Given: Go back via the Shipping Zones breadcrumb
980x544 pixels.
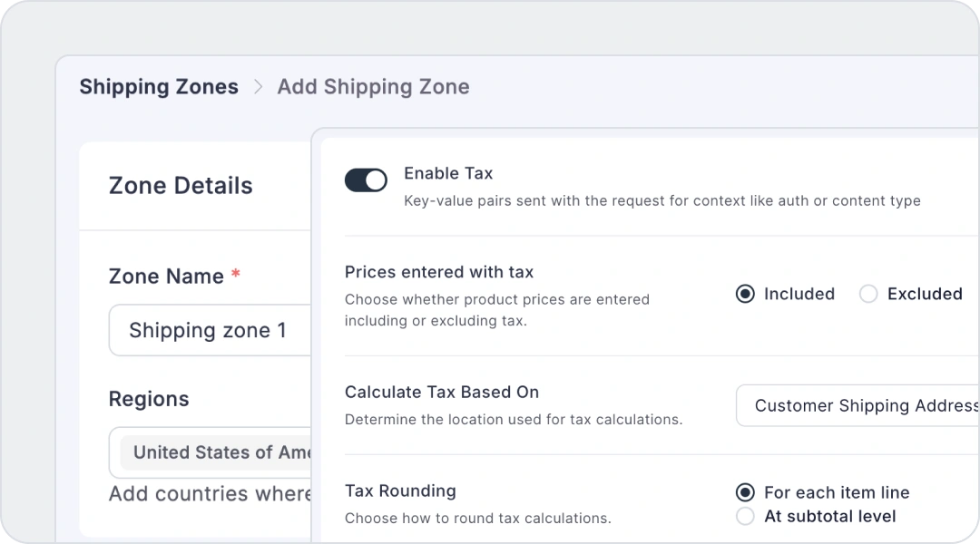Looking at the screenshot, I should (159, 86).
